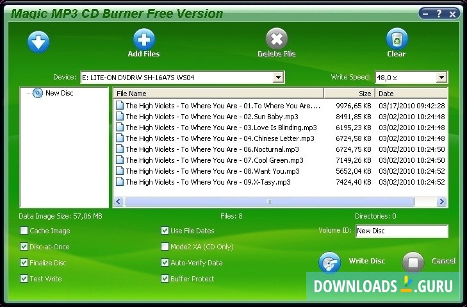Select the New Disc tree node

[60, 93]
